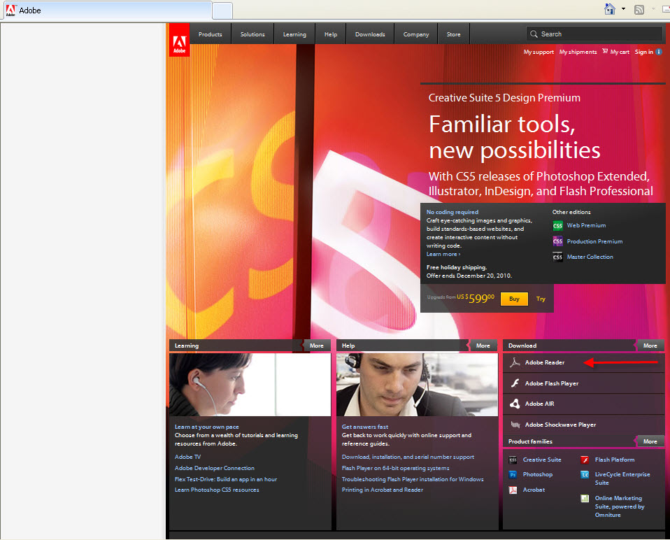
Task: Open the browser Home icon
Action: pyautogui.click(x=610, y=9)
